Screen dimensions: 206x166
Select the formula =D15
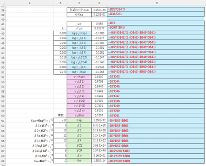[x=156, y=23]
